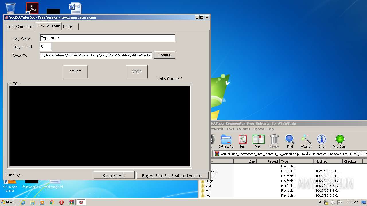Open the Help menu in WinRAR

coord(270,129)
